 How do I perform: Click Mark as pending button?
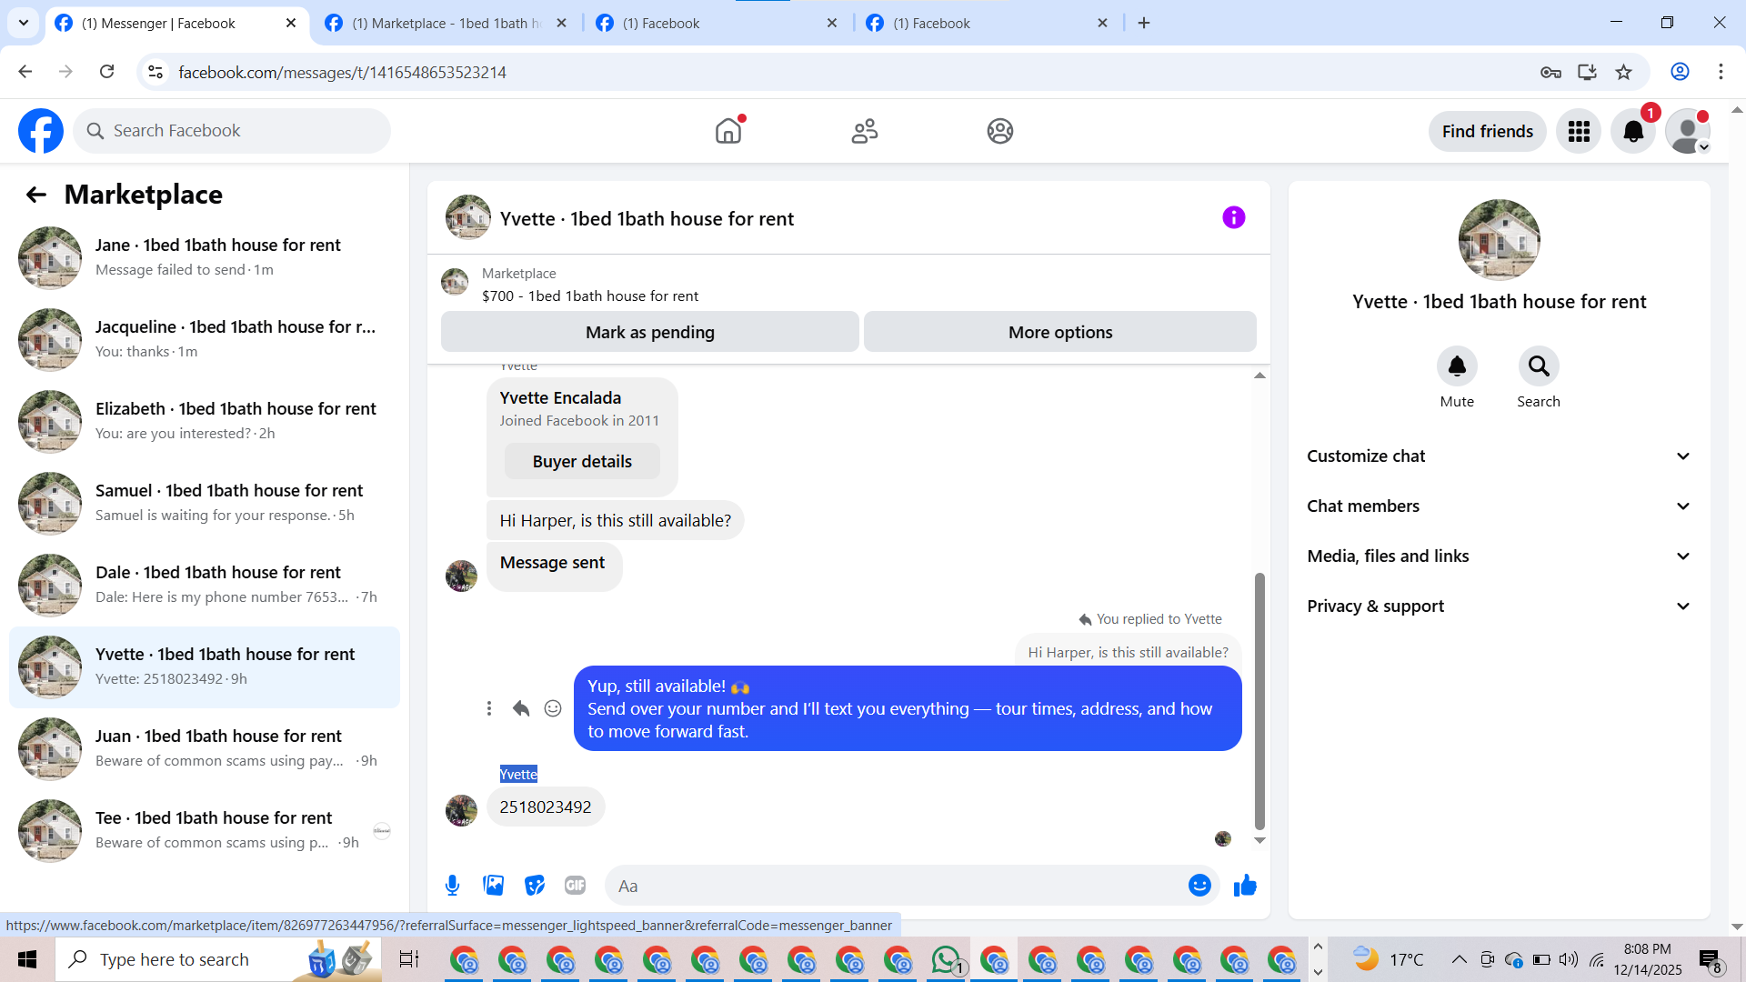click(x=649, y=332)
